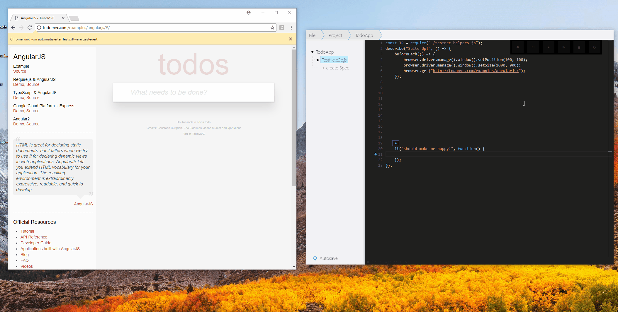This screenshot has height=312, width=618.
Task: Click the 'What needs to be done?' field
Action: pos(194,92)
